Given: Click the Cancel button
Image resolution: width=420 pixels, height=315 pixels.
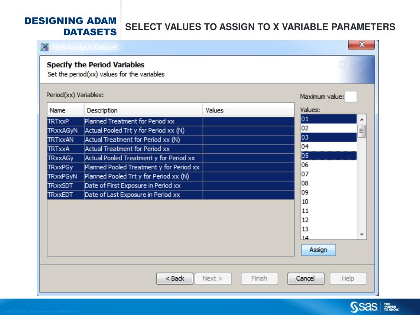Looking at the screenshot, I should [x=306, y=278].
